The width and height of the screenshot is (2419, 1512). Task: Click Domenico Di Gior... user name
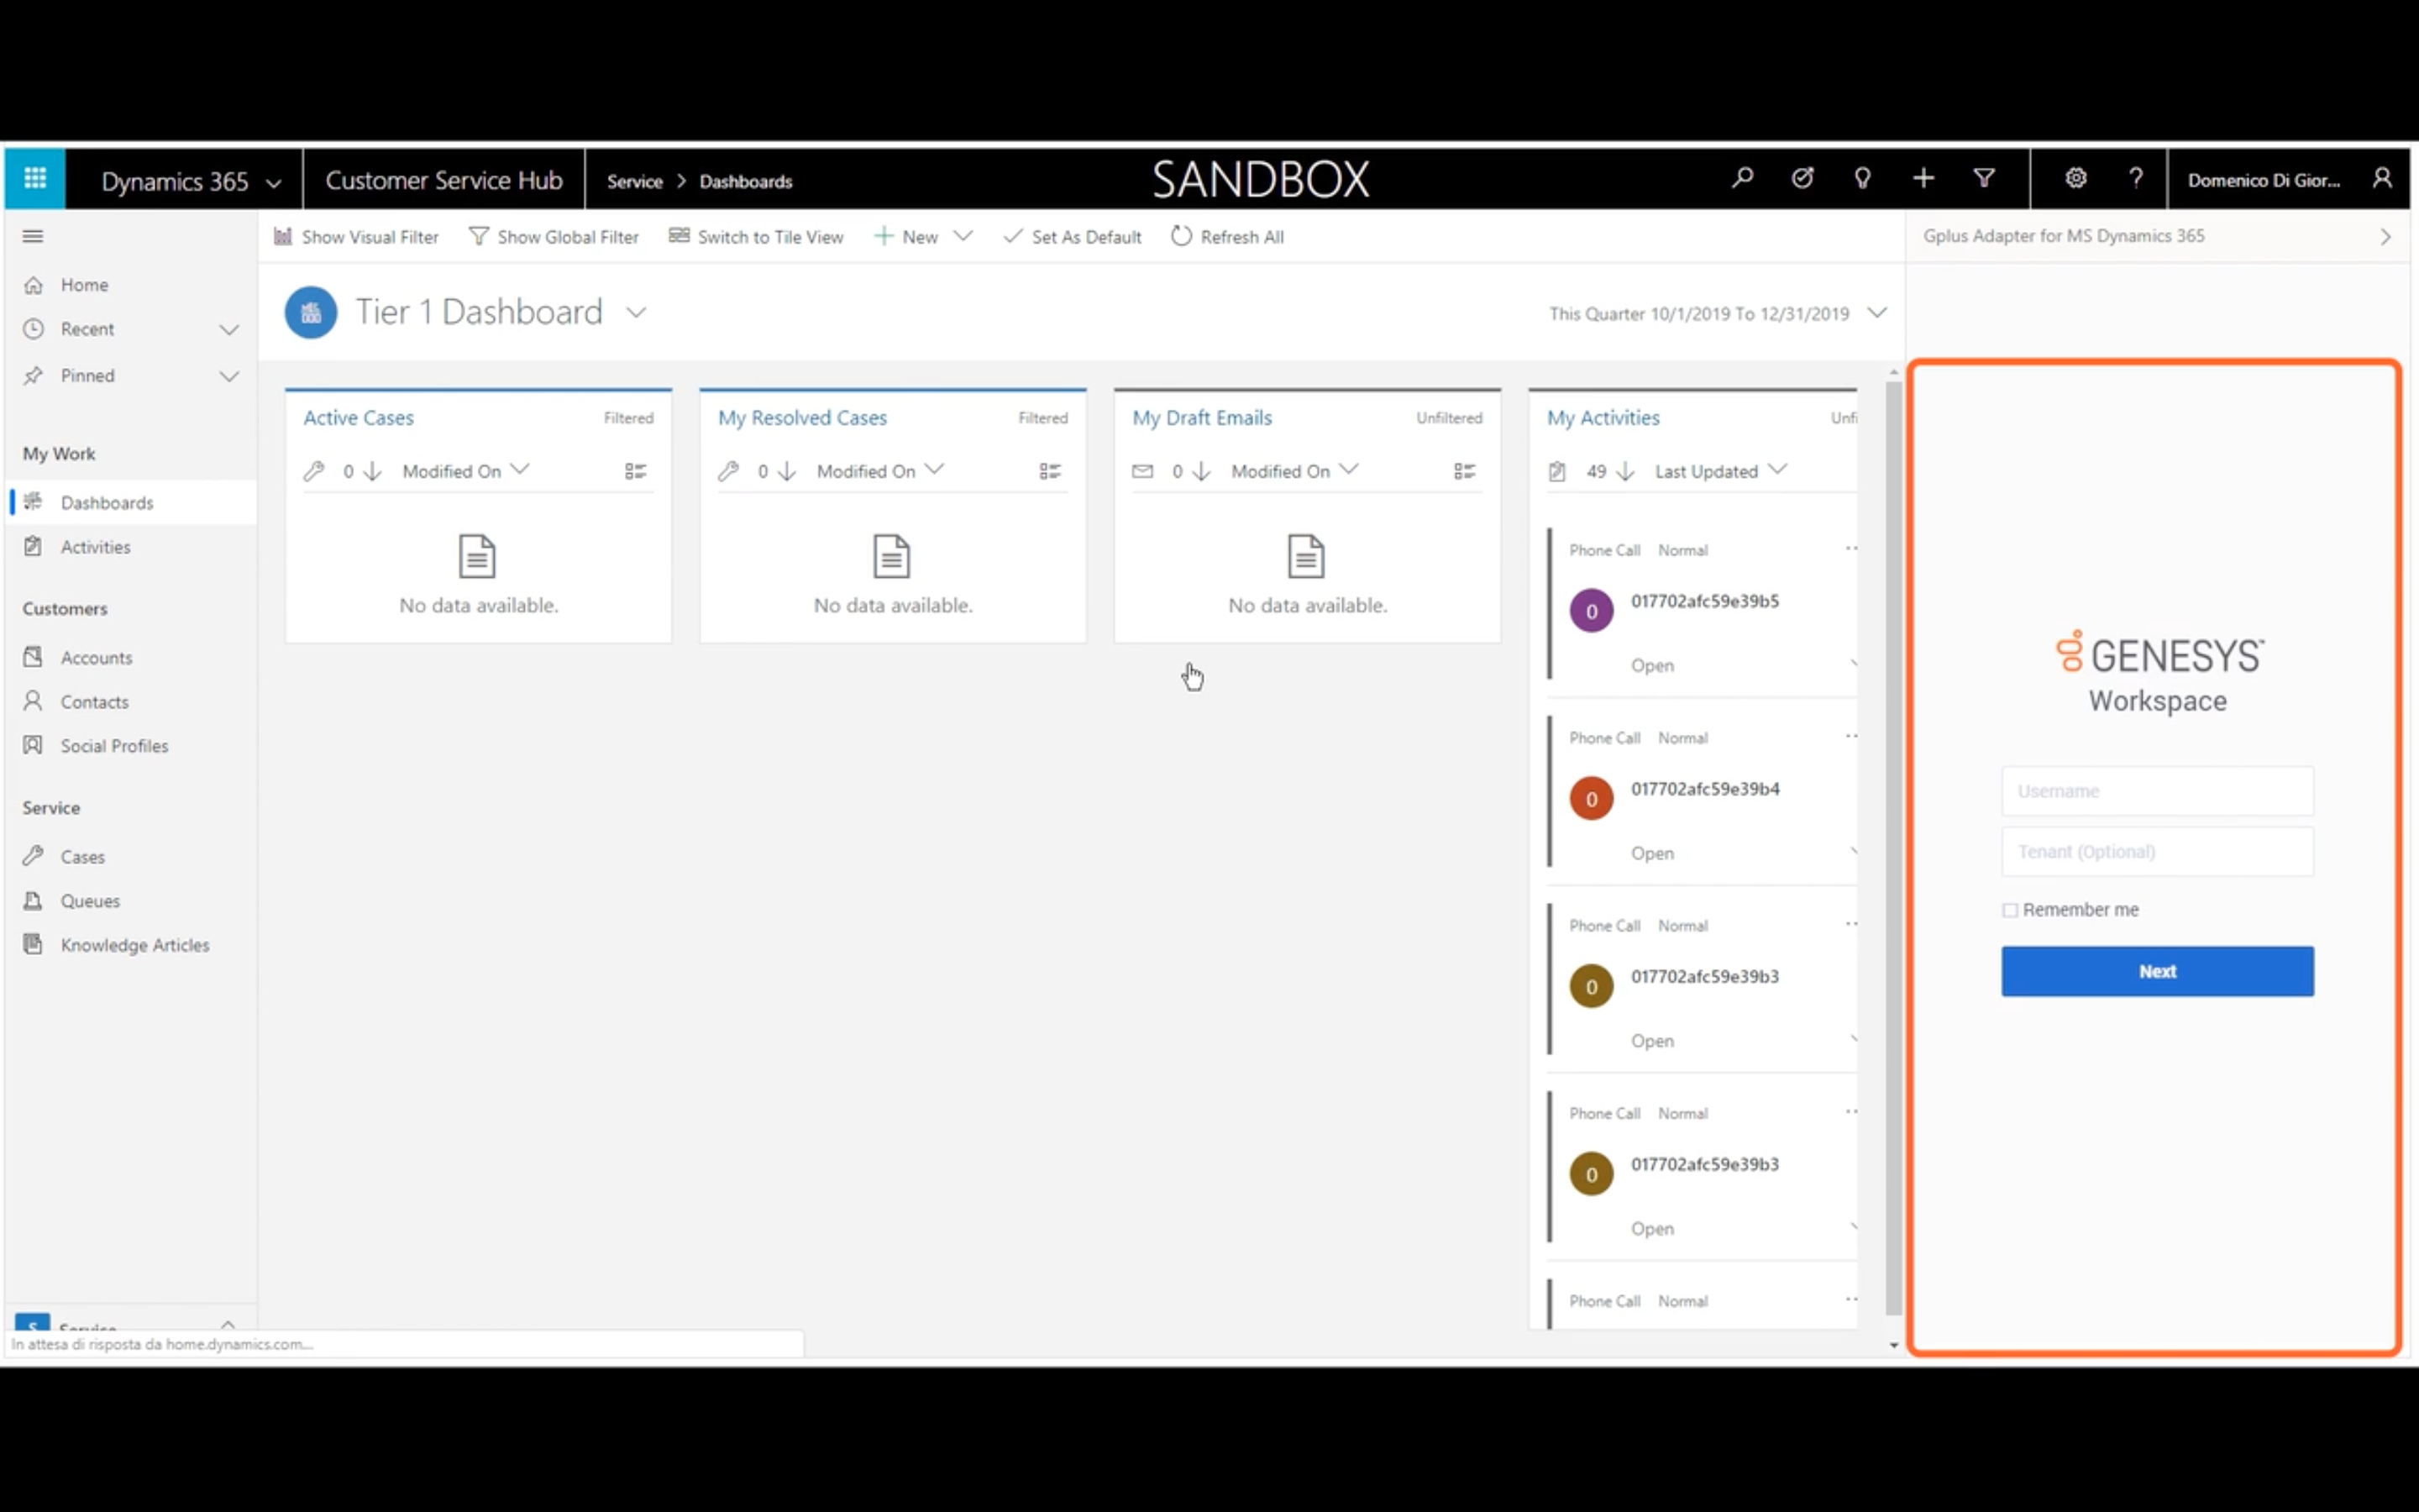[x=2263, y=180]
